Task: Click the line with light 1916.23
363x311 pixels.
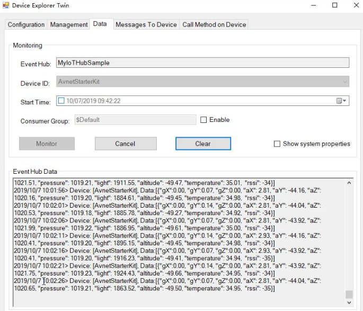Action: coord(145,259)
